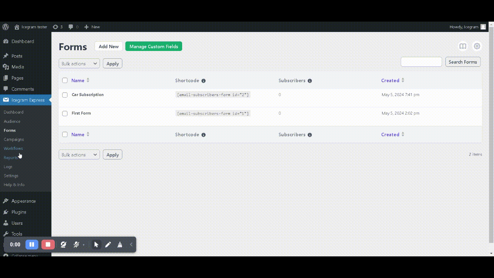The width and height of the screenshot is (494, 278).
Task: Open the Workflows submenu
Action: pyautogui.click(x=13, y=148)
